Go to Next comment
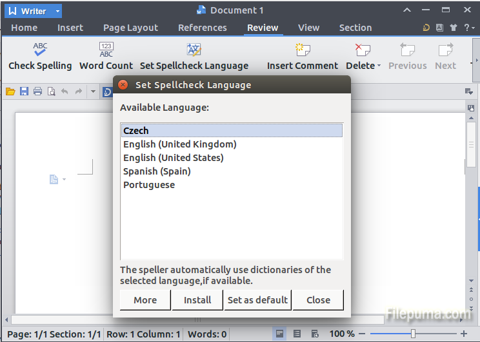The height and width of the screenshot is (342, 480). point(445,57)
